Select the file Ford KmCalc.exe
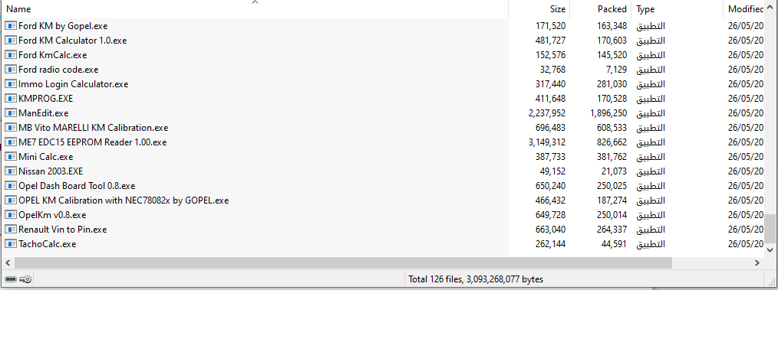The width and height of the screenshot is (778, 352). click(x=53, y=55)
